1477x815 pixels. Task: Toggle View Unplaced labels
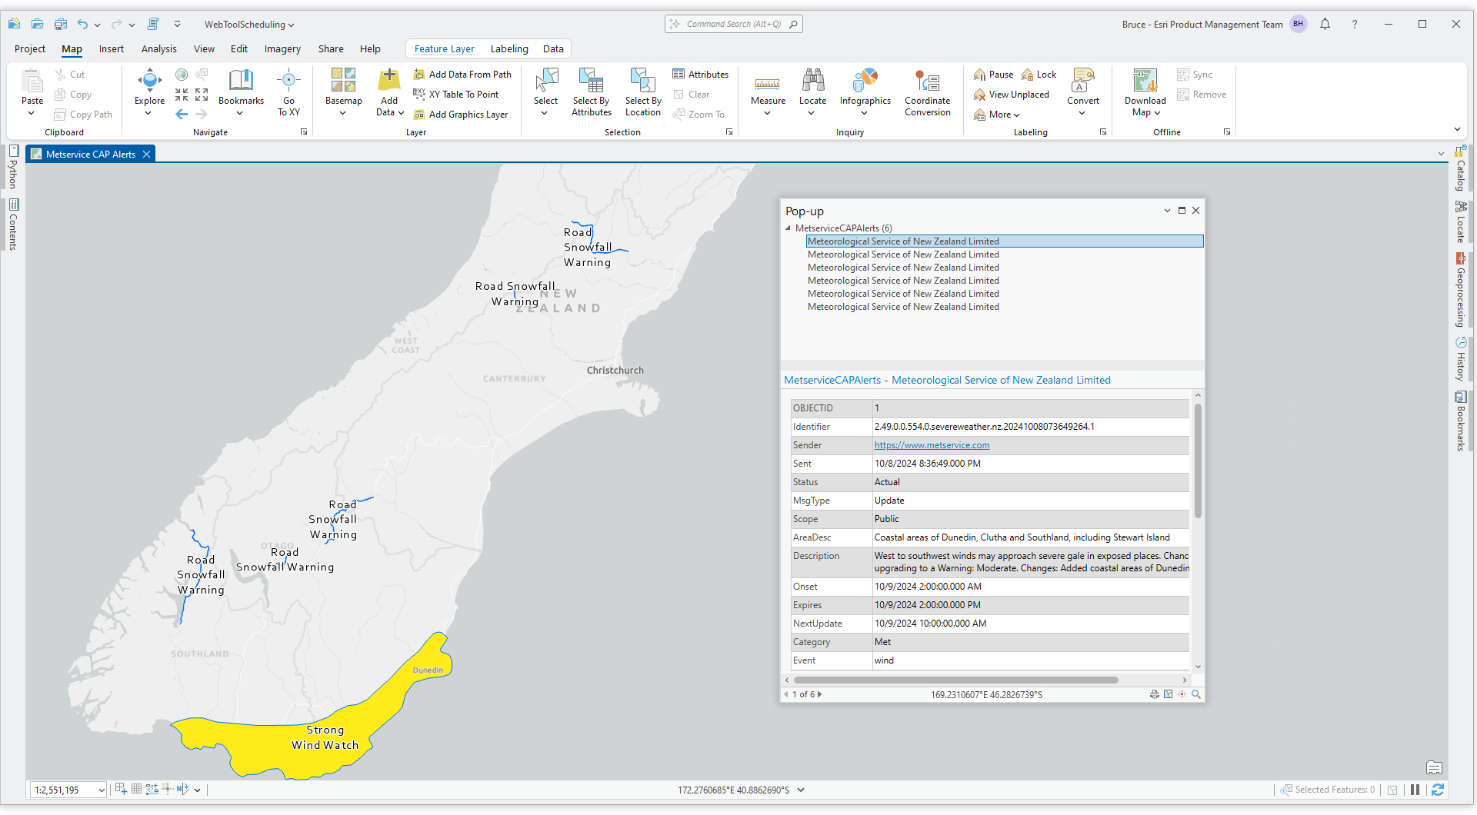1012,94
